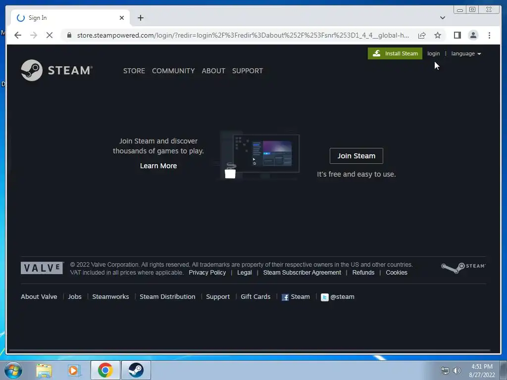Toggle the Chrome side panel icon

click(x=457, y=35)
